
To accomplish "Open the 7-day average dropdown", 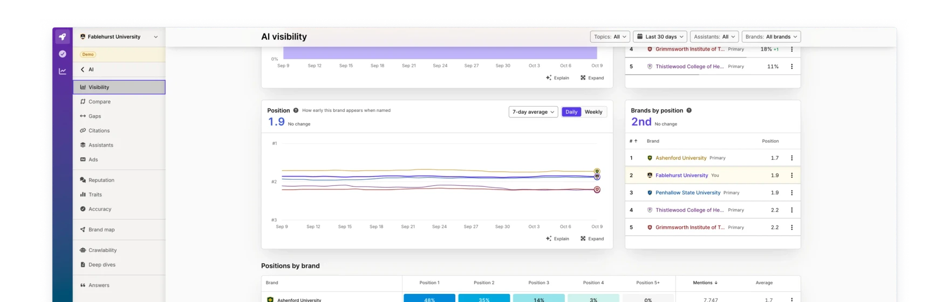I will tap(533, 112).
